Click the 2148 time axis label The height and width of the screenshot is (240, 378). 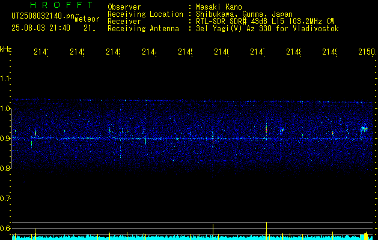click(x=294, y=52)
